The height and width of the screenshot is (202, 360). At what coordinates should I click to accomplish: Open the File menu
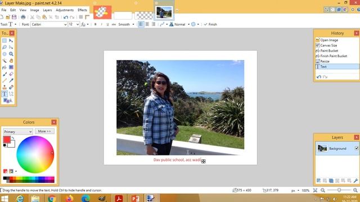tap(4, 10)
